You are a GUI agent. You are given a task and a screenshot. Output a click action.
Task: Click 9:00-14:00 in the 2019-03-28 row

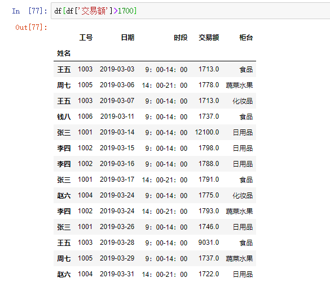[x=166, y=243]
